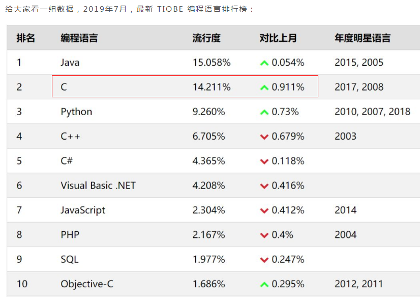Click the red down arrow in C++ row

(264, 137)
